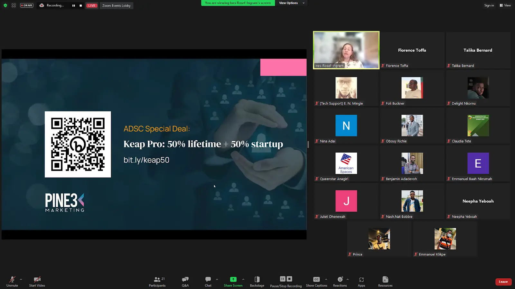Expand audio settings arrow next to Unmute
The width and height of the screenshot is (515, 289).
click(x=21, y=279)
